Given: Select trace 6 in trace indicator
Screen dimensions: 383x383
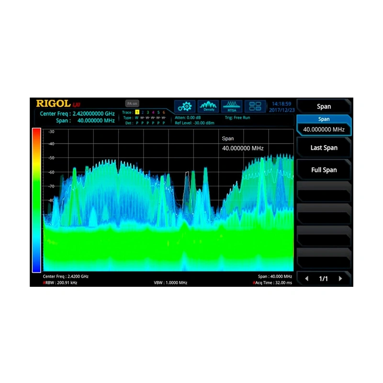Looking at the screenshot, I should [x=164, y=112].
